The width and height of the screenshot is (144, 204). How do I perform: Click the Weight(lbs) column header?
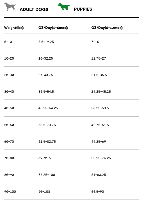coord(14,28)
